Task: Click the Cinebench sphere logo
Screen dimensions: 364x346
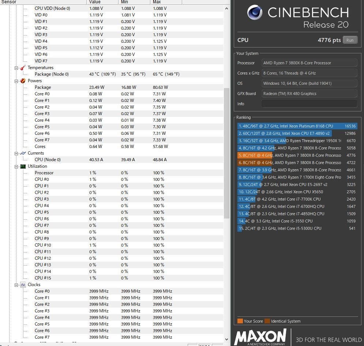Action: tap(255, 12)
